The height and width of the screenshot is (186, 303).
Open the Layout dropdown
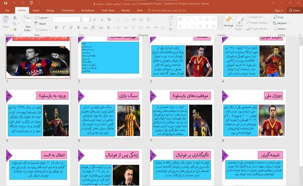42,18
